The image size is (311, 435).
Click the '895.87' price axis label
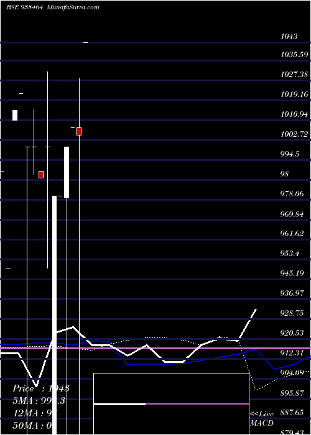pos(292,393)
